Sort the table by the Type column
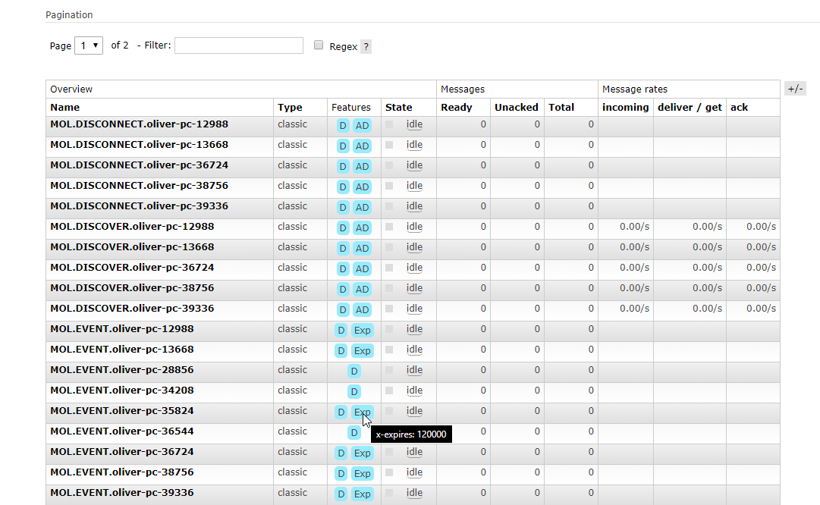820x505 pixels. click(290, 107)
